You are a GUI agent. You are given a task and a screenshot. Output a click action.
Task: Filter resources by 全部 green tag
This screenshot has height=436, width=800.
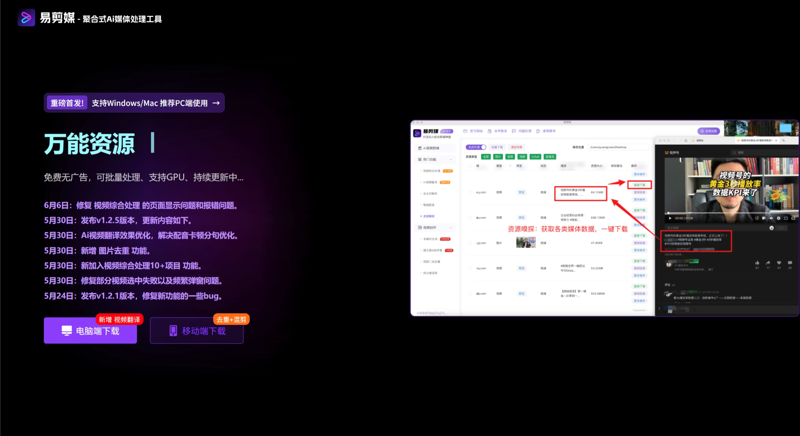point(486,157)
